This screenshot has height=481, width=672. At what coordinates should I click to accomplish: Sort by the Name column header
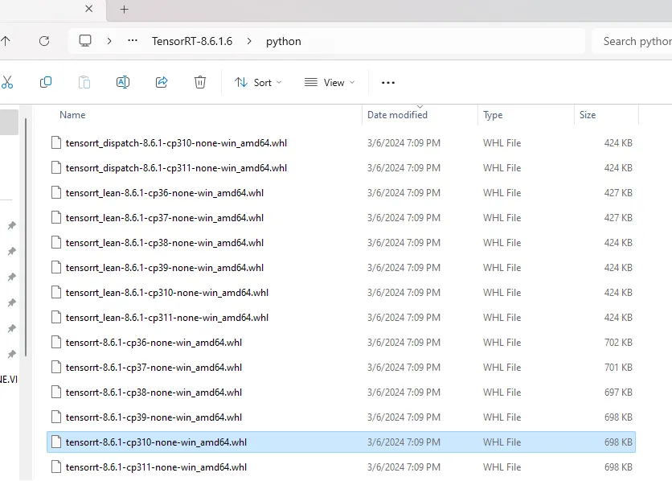pos(72,115)
